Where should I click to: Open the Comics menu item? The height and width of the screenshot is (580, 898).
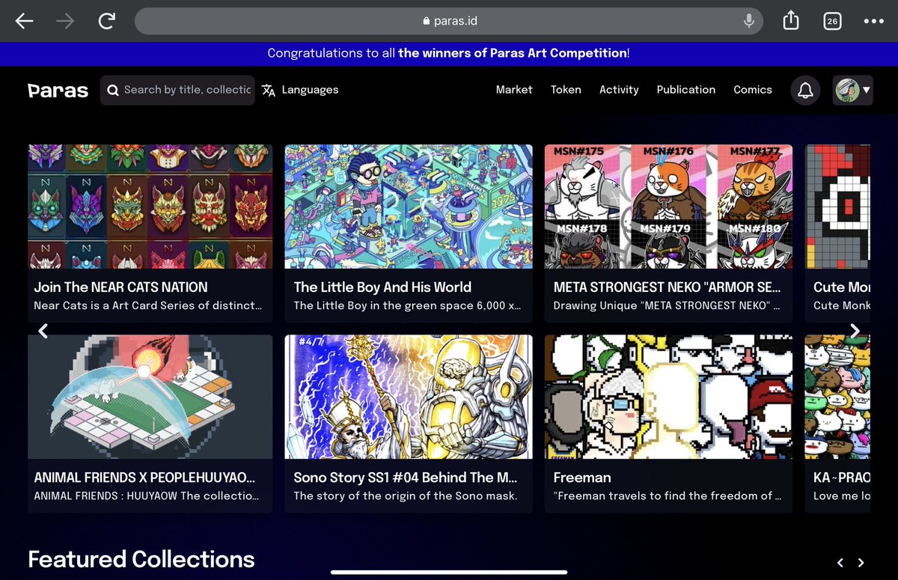point(753,90)
